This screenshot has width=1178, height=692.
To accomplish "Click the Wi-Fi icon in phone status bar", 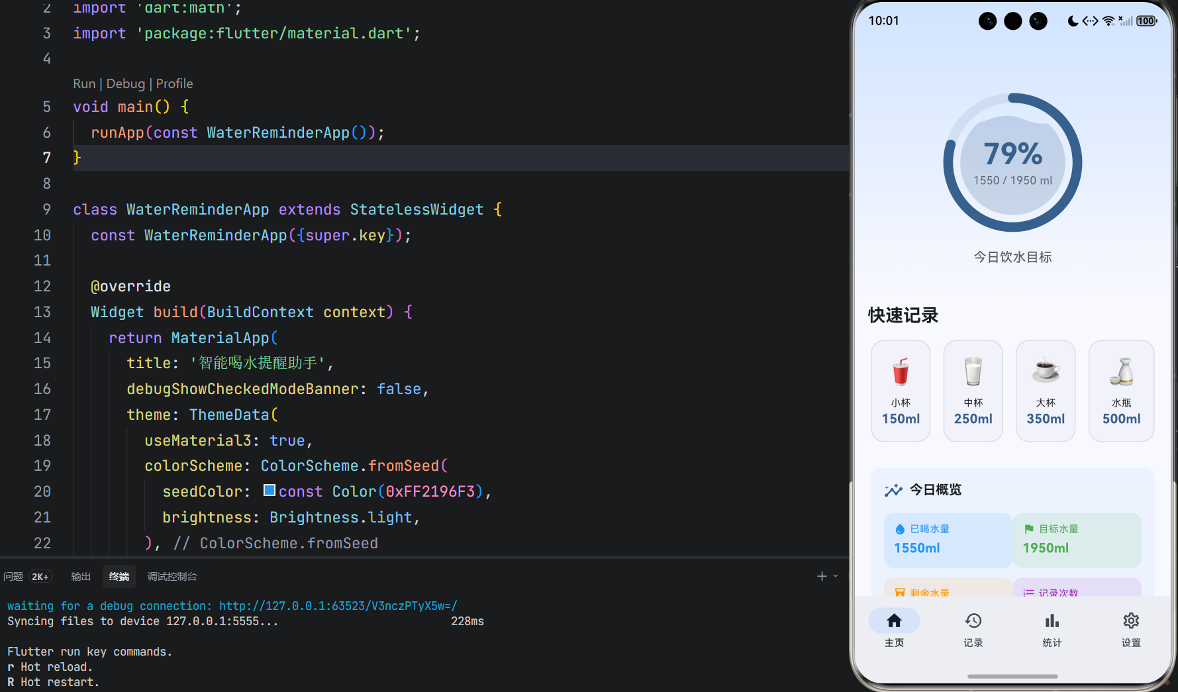I will click(x=1108, y=21).
